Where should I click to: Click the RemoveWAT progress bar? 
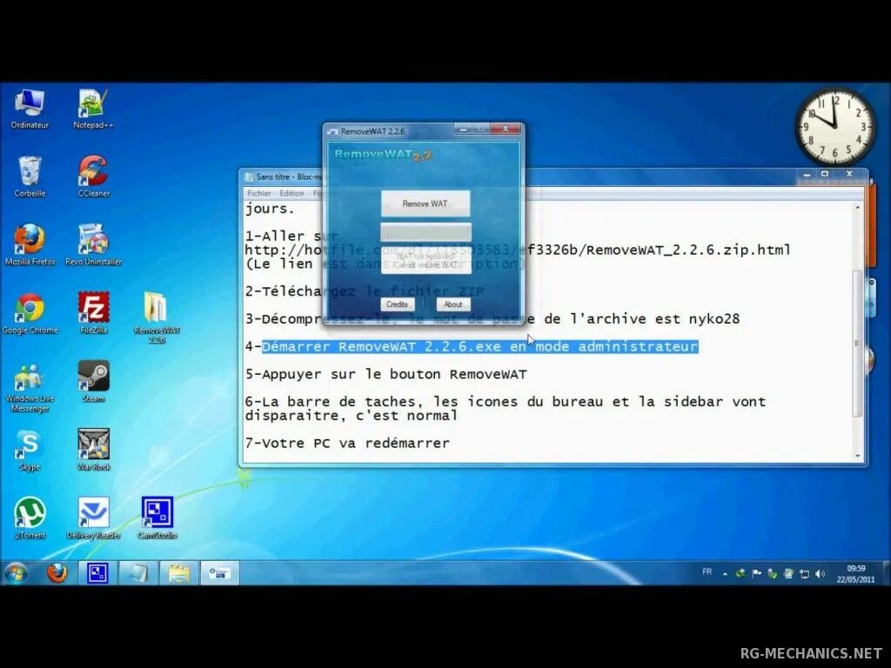pos(425,231)
